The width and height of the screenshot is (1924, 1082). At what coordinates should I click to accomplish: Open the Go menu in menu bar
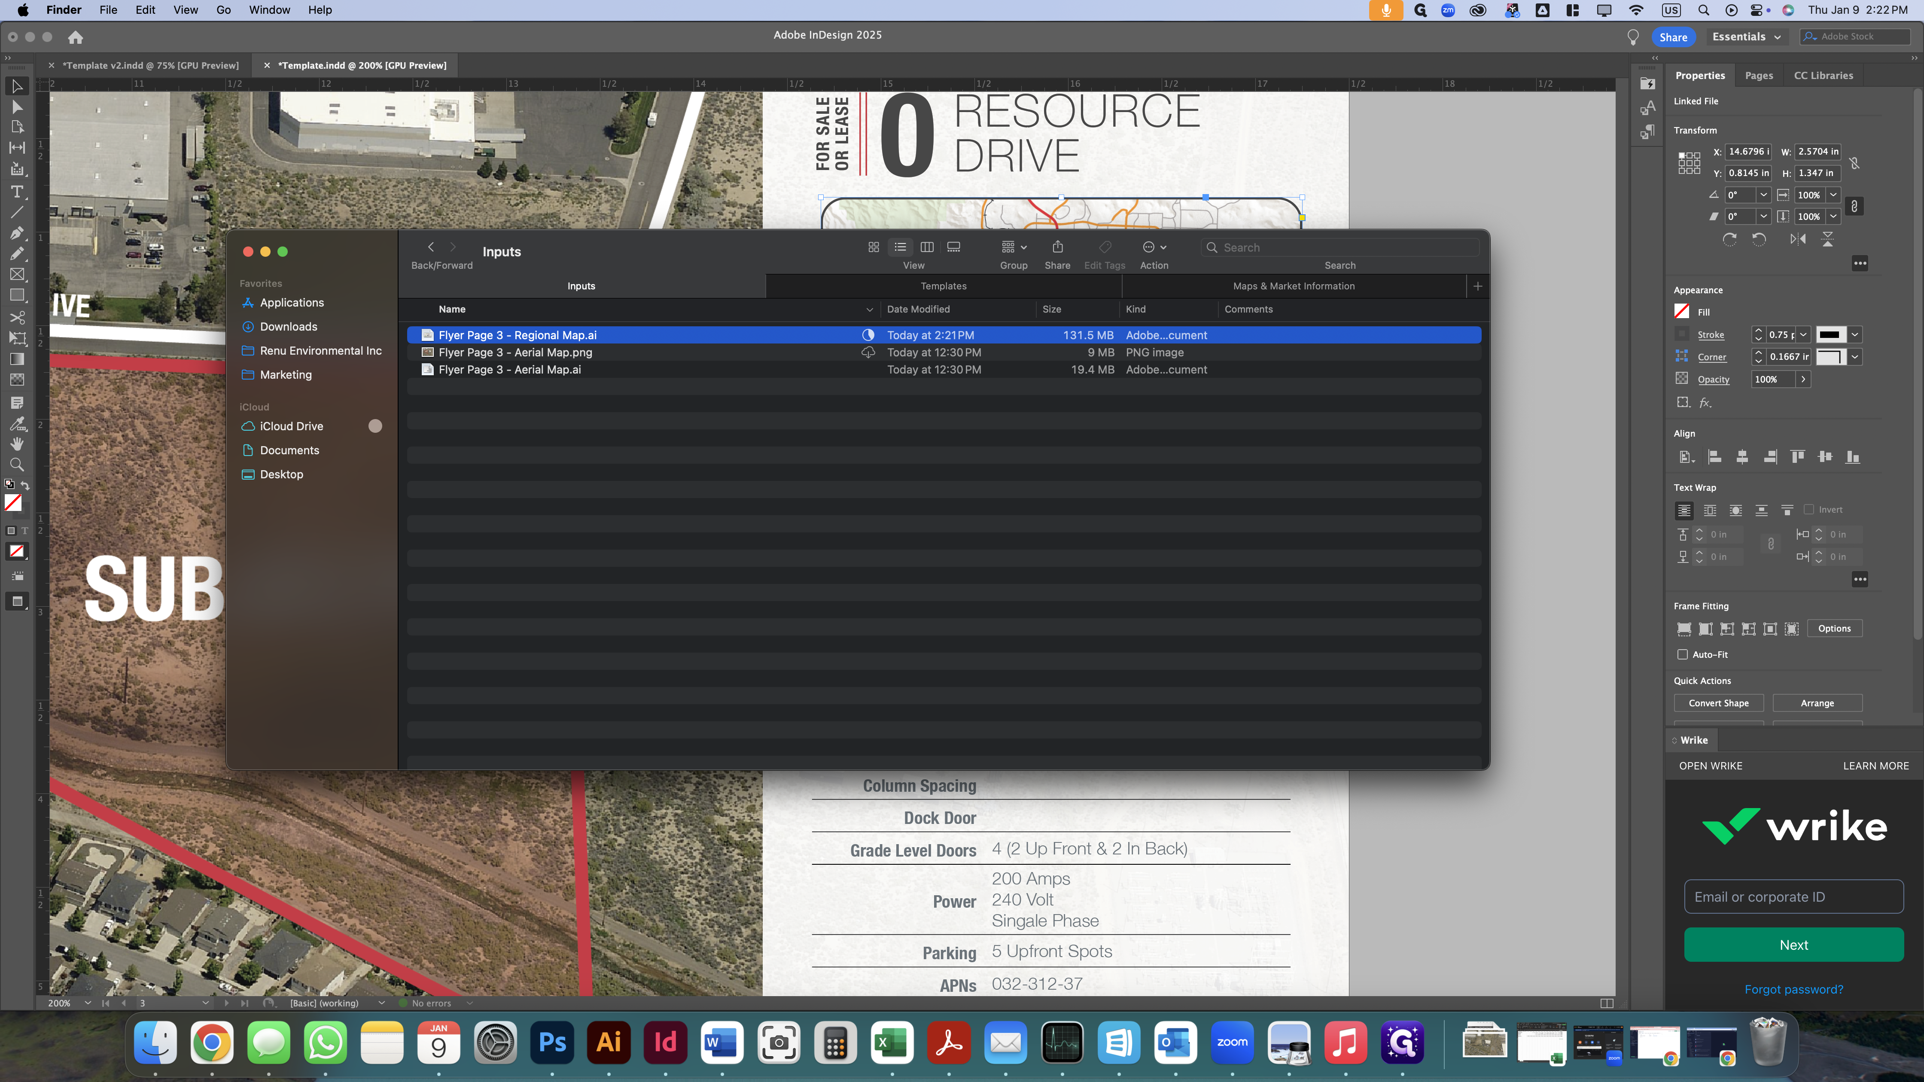coord(223,10)
